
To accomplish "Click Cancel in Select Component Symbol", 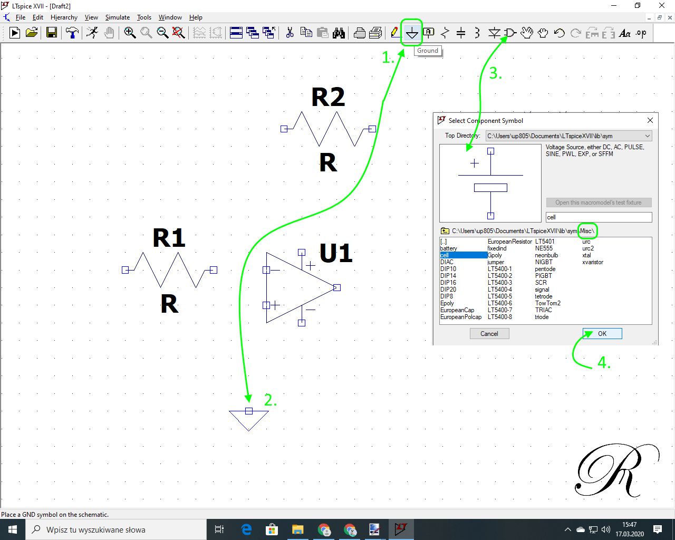I will click(x=489, y=333).
